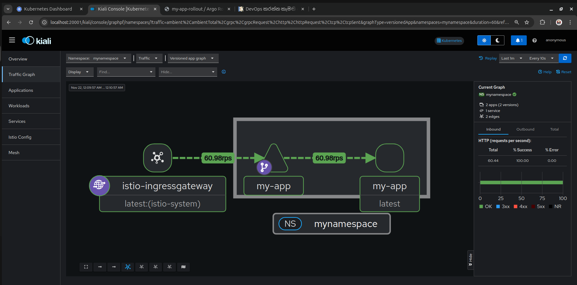This screenshot has width=577, height=285.
Task: Open the Chrome three-dot menu
Action: coord(570,22)
